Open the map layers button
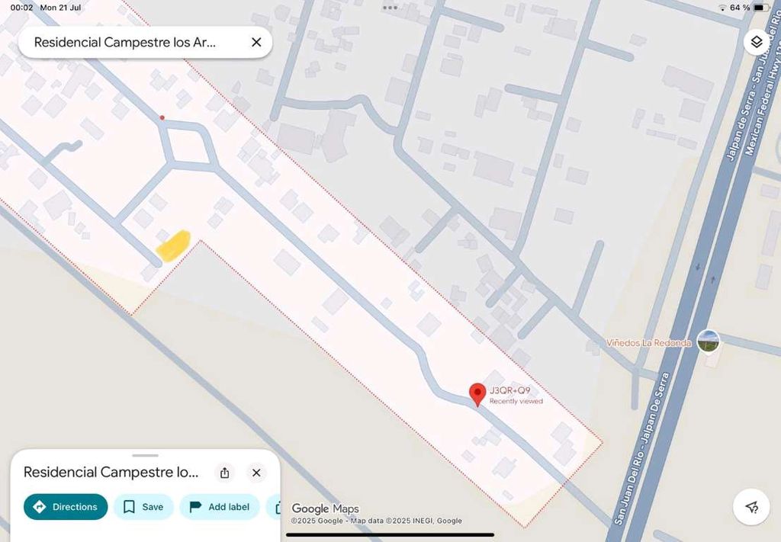The height and width of the screenshot is (542, 781). (x=756, y=42)
